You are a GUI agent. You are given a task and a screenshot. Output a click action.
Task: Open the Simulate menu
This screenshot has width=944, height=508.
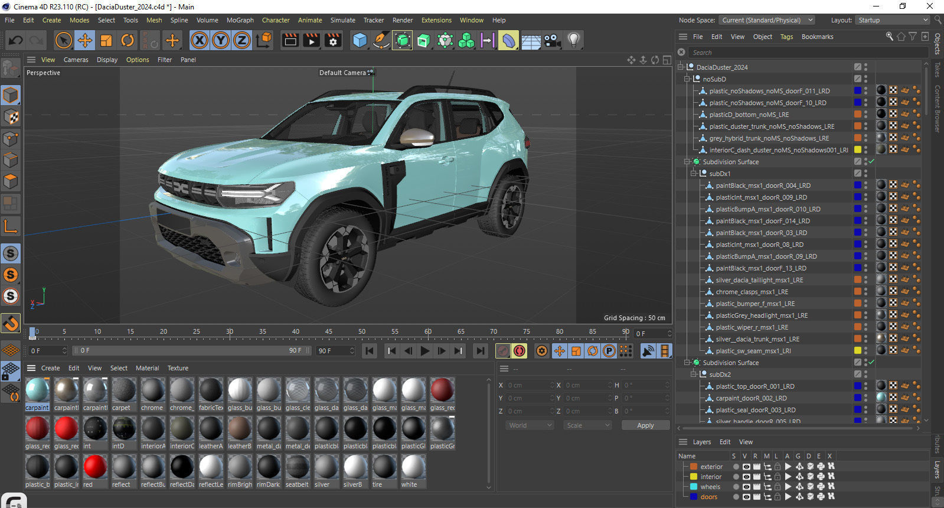(343, 20)
